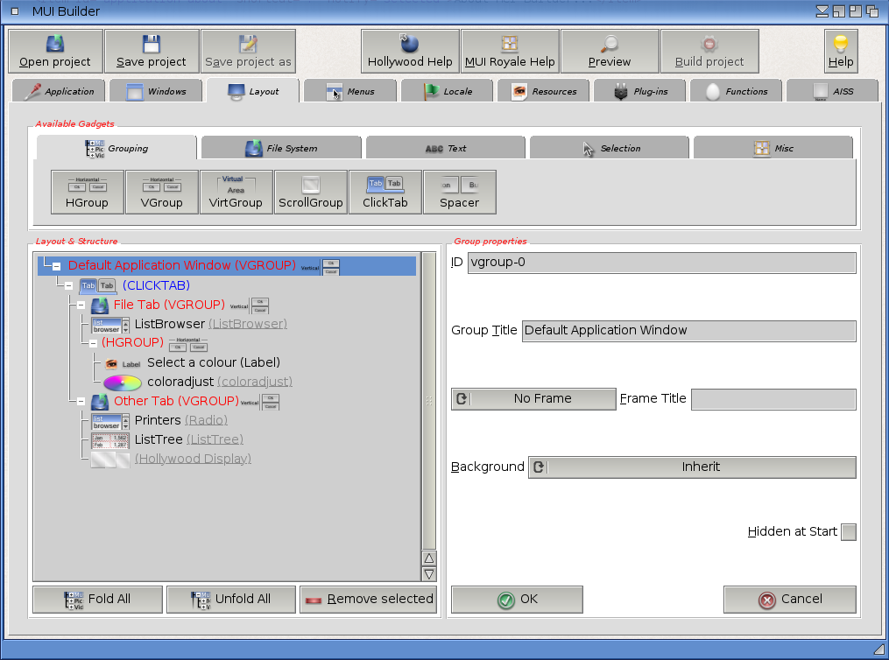Add a VirtGroup gadget
Screen dimensions: 889x660
pos(236,192)
